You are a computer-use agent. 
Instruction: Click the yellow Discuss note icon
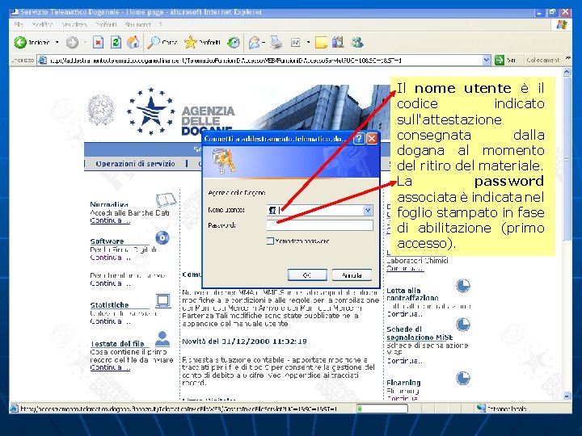321,43
